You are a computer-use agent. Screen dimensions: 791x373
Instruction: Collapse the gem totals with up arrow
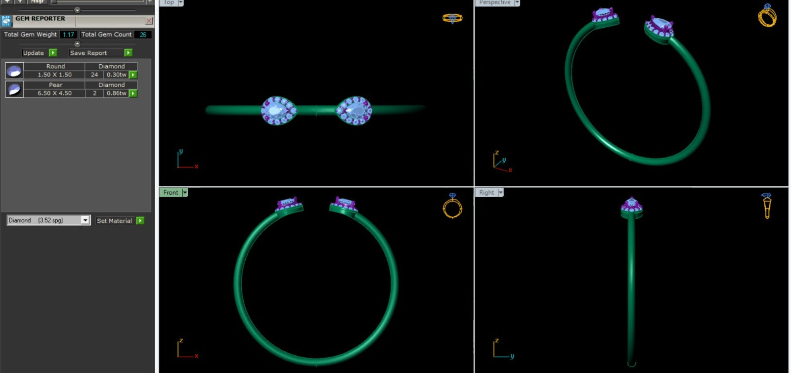tap(77, 44)
